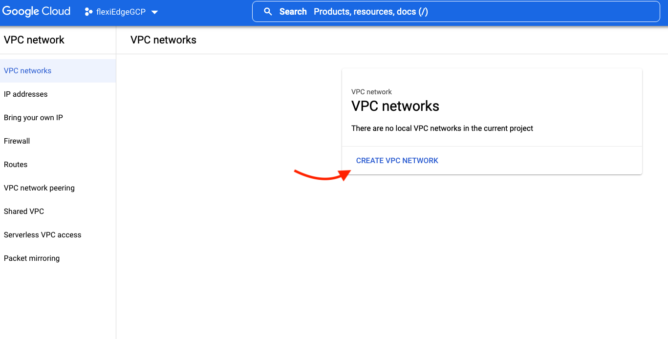Open VPC network peering
The width and height of the screenshot is (668, 339).
(39, 188)
